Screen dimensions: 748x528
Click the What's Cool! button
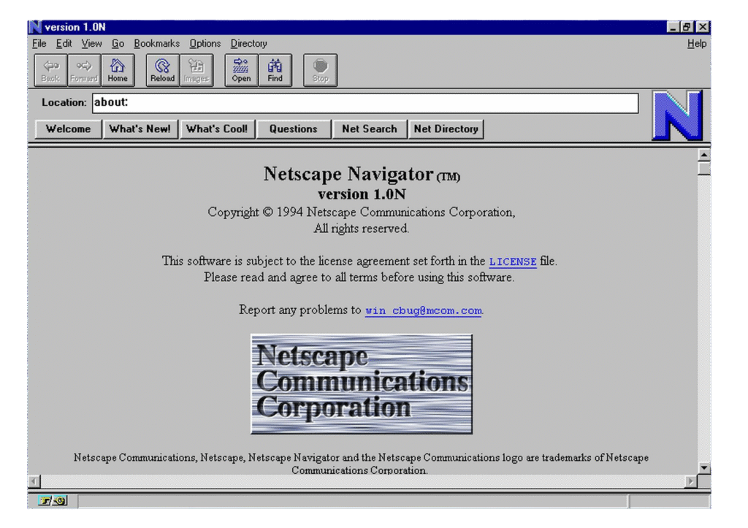pyautogui.click(x=217, y=129)
